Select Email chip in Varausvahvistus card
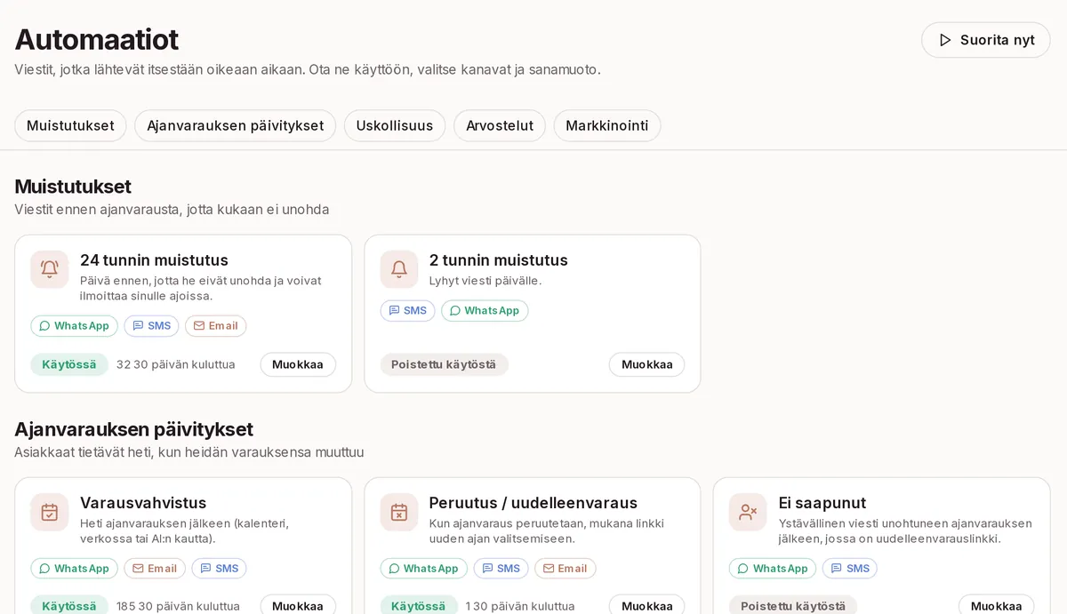The width and height of the screenshot is (1067, 614). pyautogui.click(x=155, y=569)
